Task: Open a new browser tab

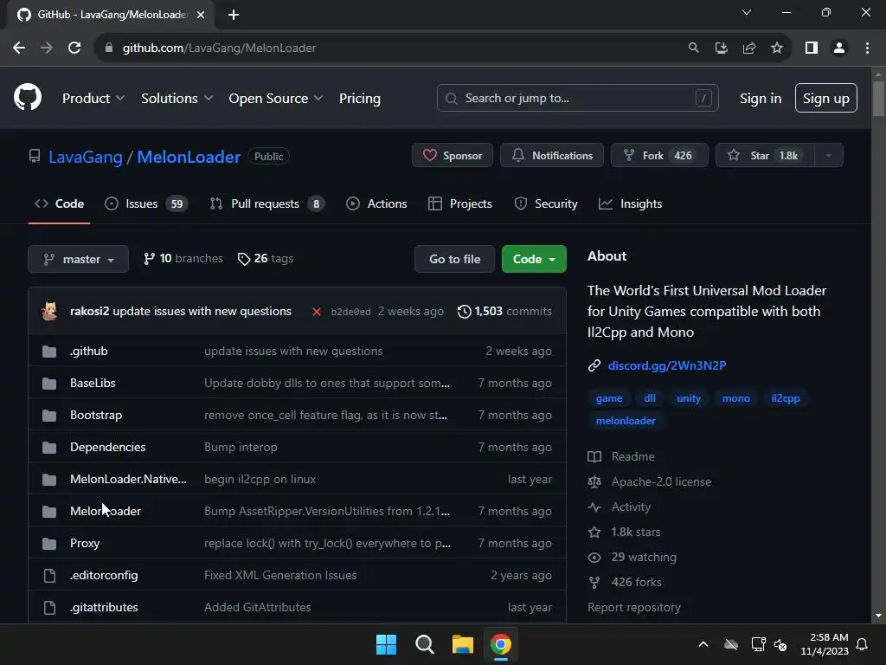Action: click(x=234, y=15)
